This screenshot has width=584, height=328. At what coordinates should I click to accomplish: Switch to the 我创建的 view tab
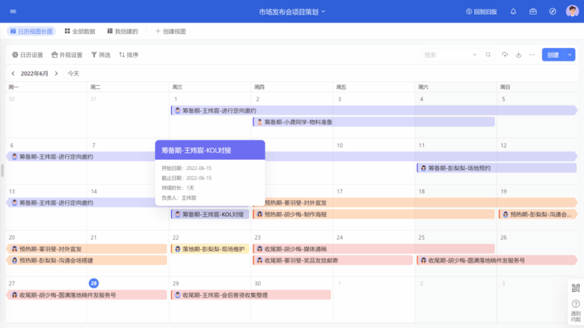pyautogui.click(x=122, y=31)
